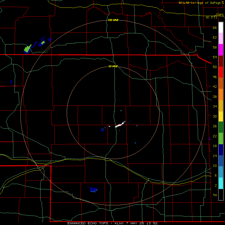Click the '50 NMI' range ring label
The height and width of the screenshot is (225, 225).
click(x=113, y=66)
